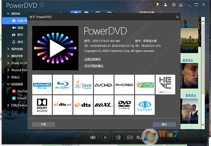Collapse the 媒体库 media library tree
The width and height of the screenshot is (211, 146).
coord(8,14)
